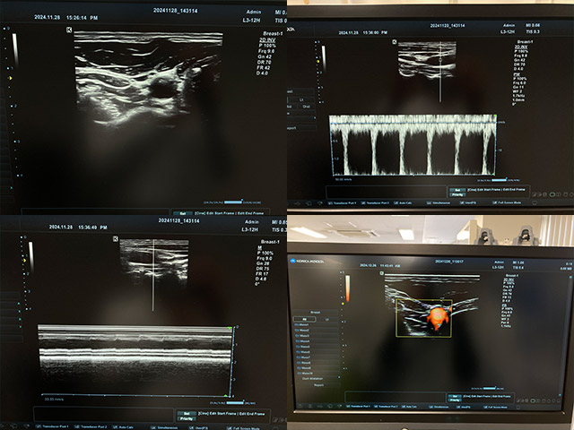Click Transducer Port 1 on the color Doppler screen
The image size is (574, 430).
pos(358,407)
